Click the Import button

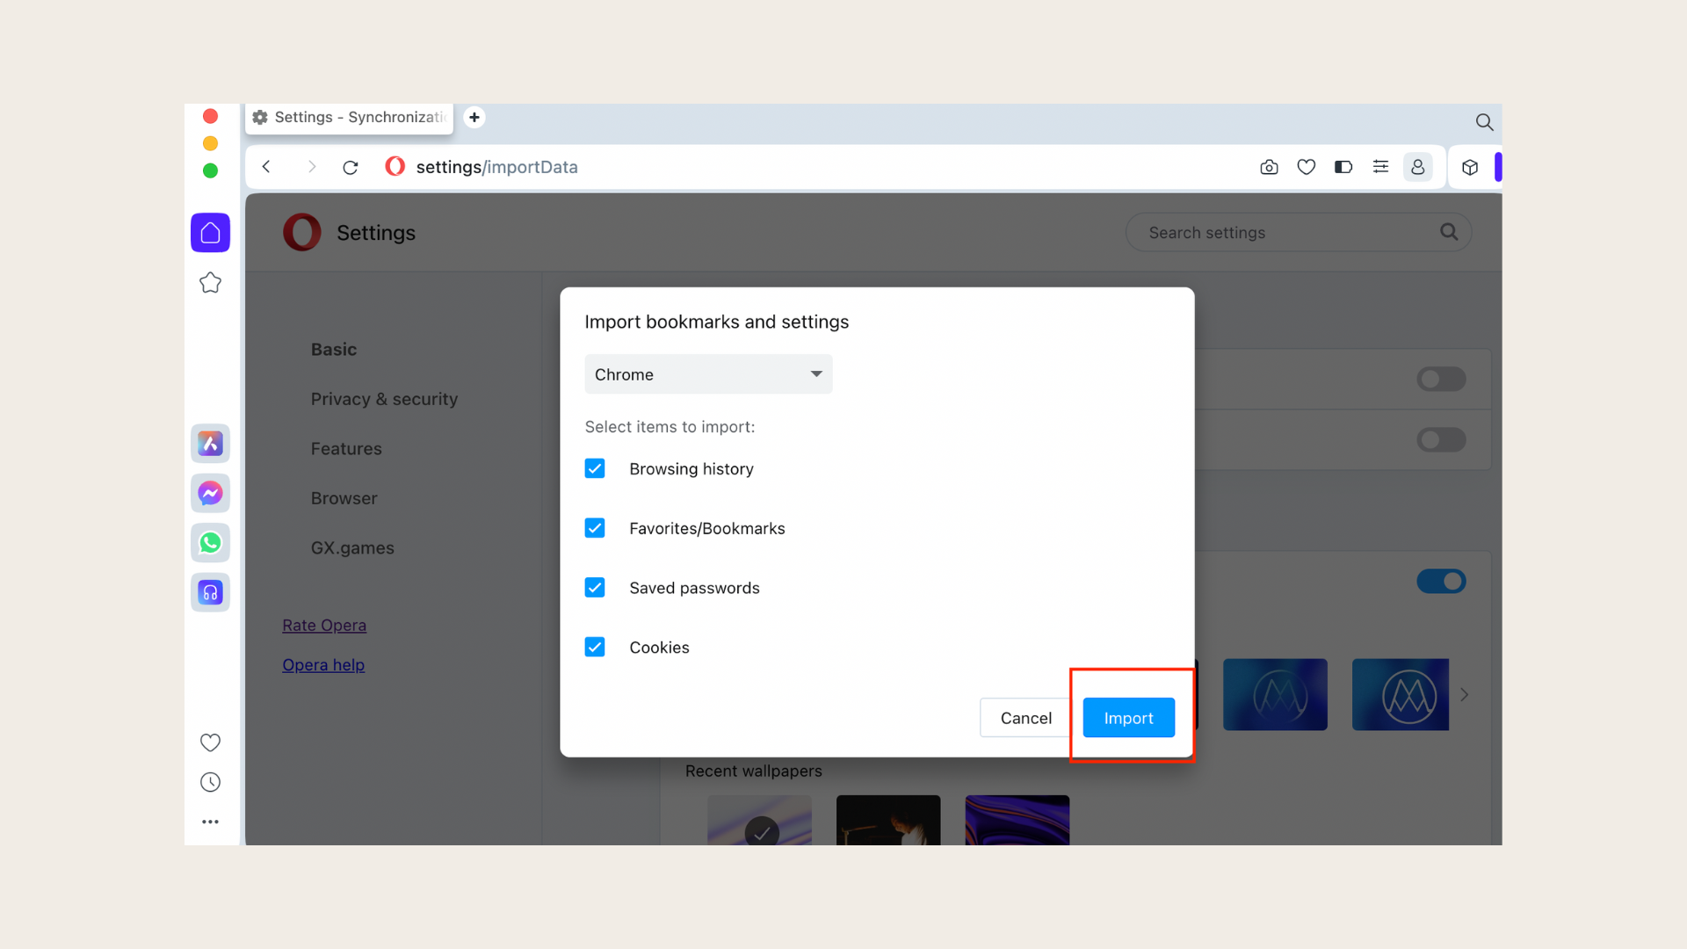(1128, 717)
